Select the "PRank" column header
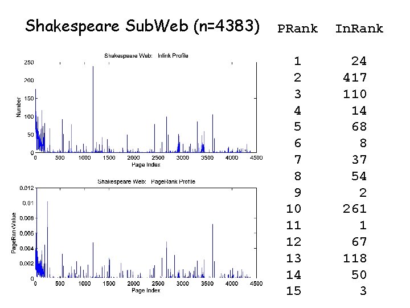Image resolution: width=410 pixels, height=308 pixels. point(297,29)
